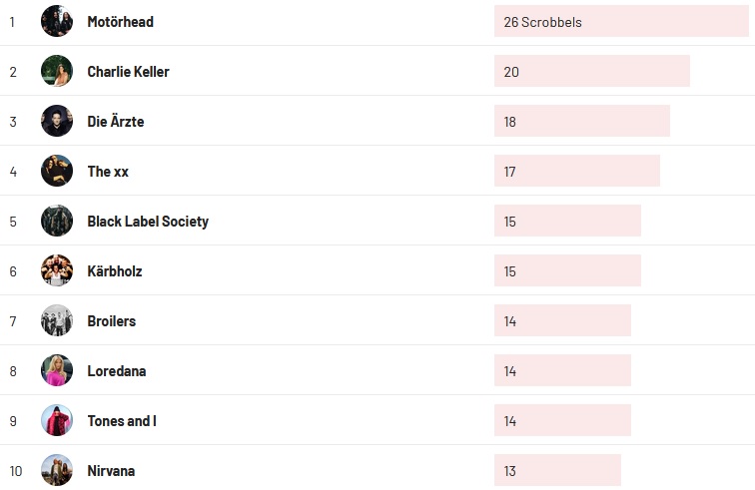The image size is (755, 490).
Task: Click Motörhead's round avatar image
Action: [57, 21]
